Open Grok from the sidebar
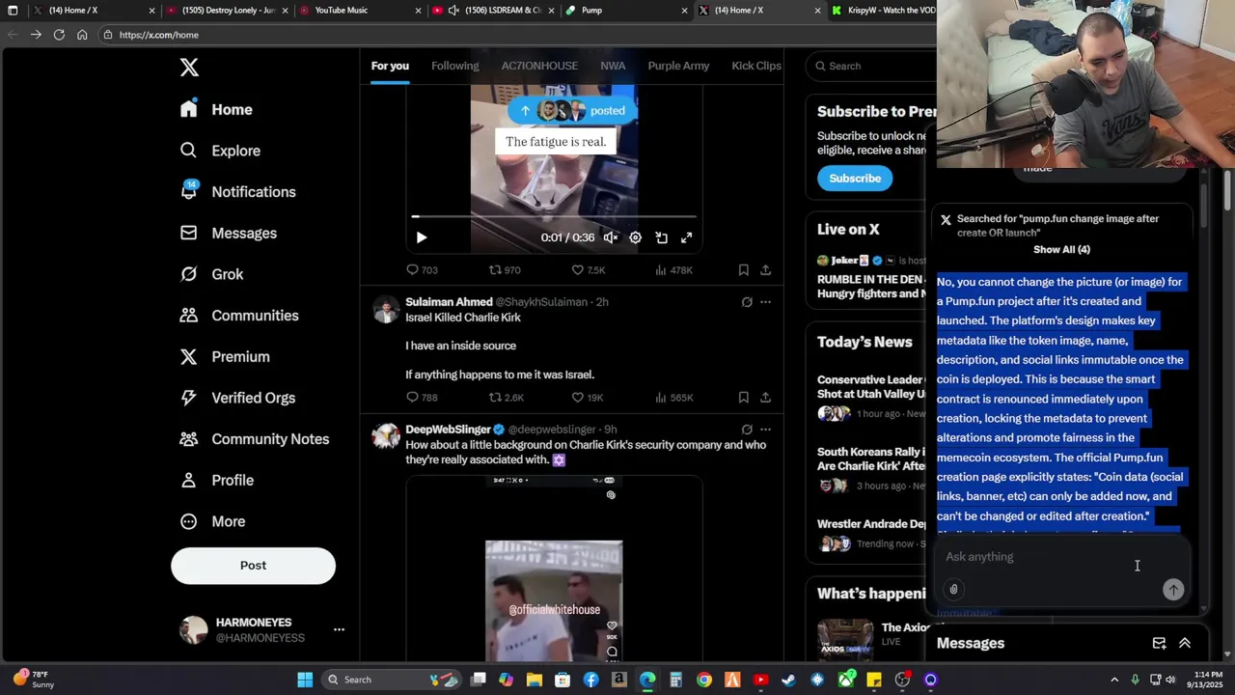This screenshot has width=1235, height=695. coord(211,274)
